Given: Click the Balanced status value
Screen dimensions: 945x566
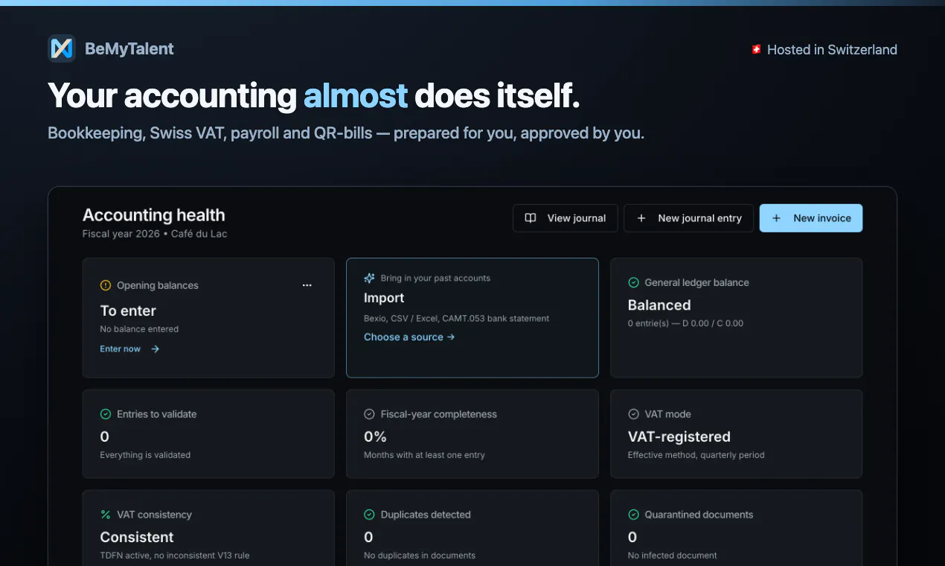Looking at the screenshot, I should click(659, 305).
